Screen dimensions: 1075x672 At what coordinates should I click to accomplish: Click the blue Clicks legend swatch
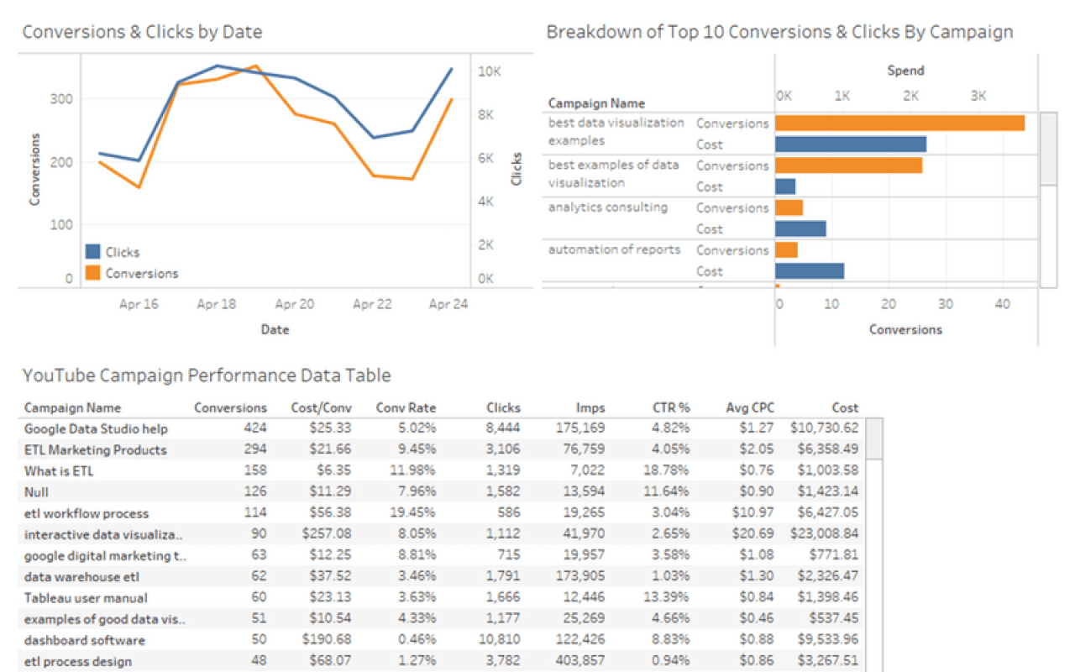point(92,252)
